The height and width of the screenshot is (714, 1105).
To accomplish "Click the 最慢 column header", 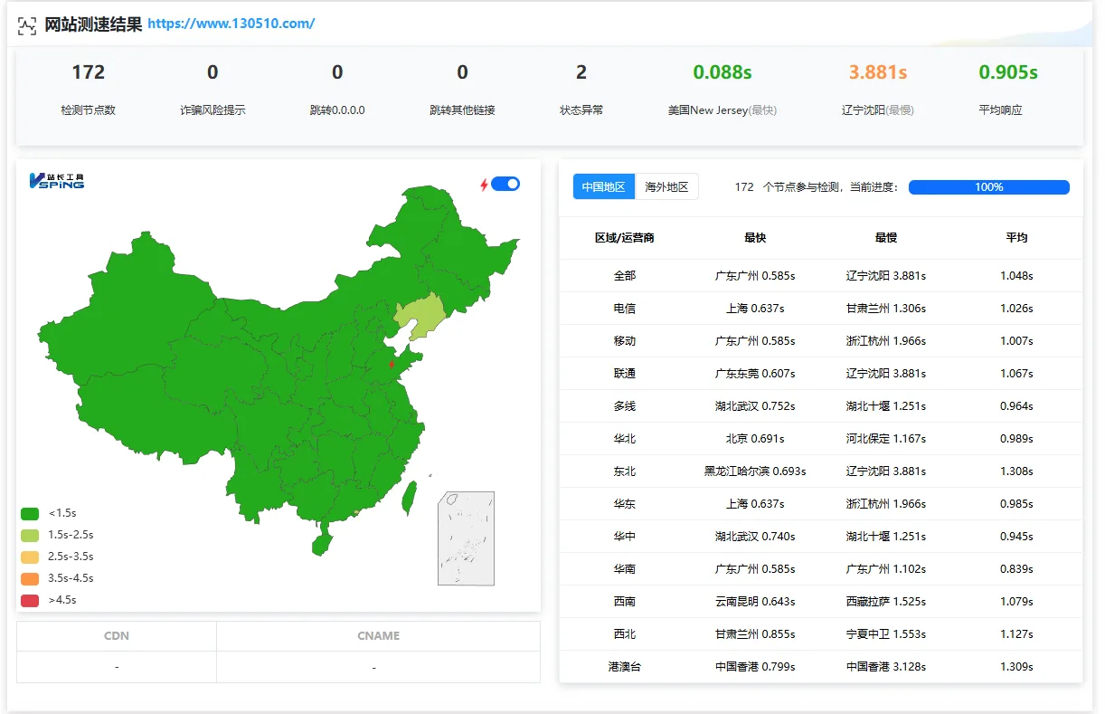I will point(886,238).
